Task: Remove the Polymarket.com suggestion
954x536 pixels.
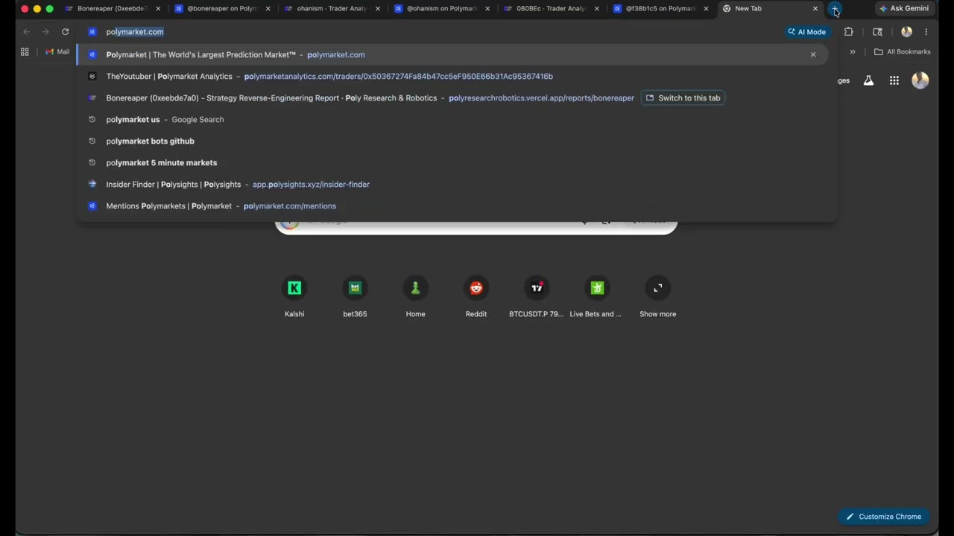Action: tap(813, 54)
